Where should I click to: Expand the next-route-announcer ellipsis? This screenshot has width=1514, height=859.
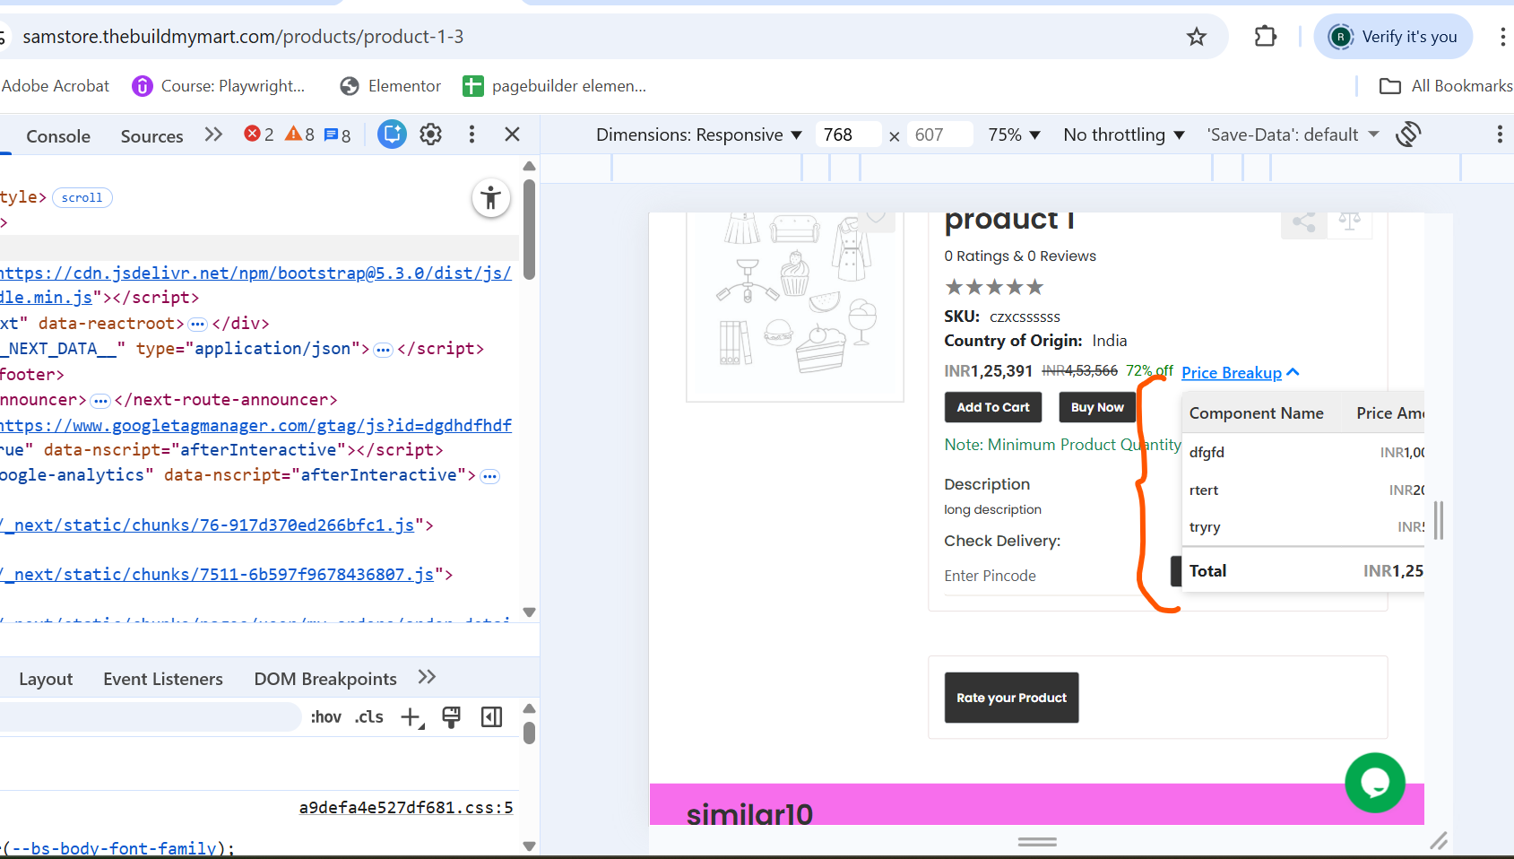pyautogui.click(x=100, y=400)
